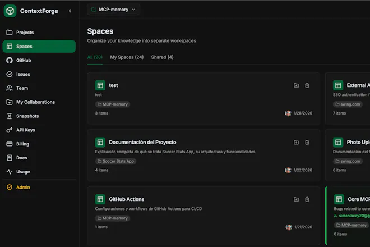Click the Billing credit card icon
Screen dimensions: 370x247
[10, 144]
